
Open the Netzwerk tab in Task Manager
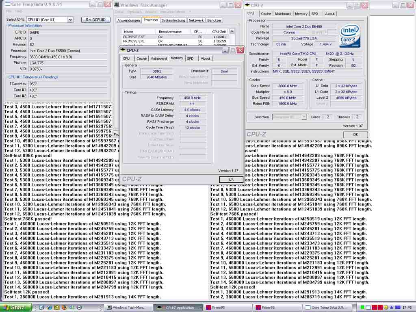tap(196, 20)
